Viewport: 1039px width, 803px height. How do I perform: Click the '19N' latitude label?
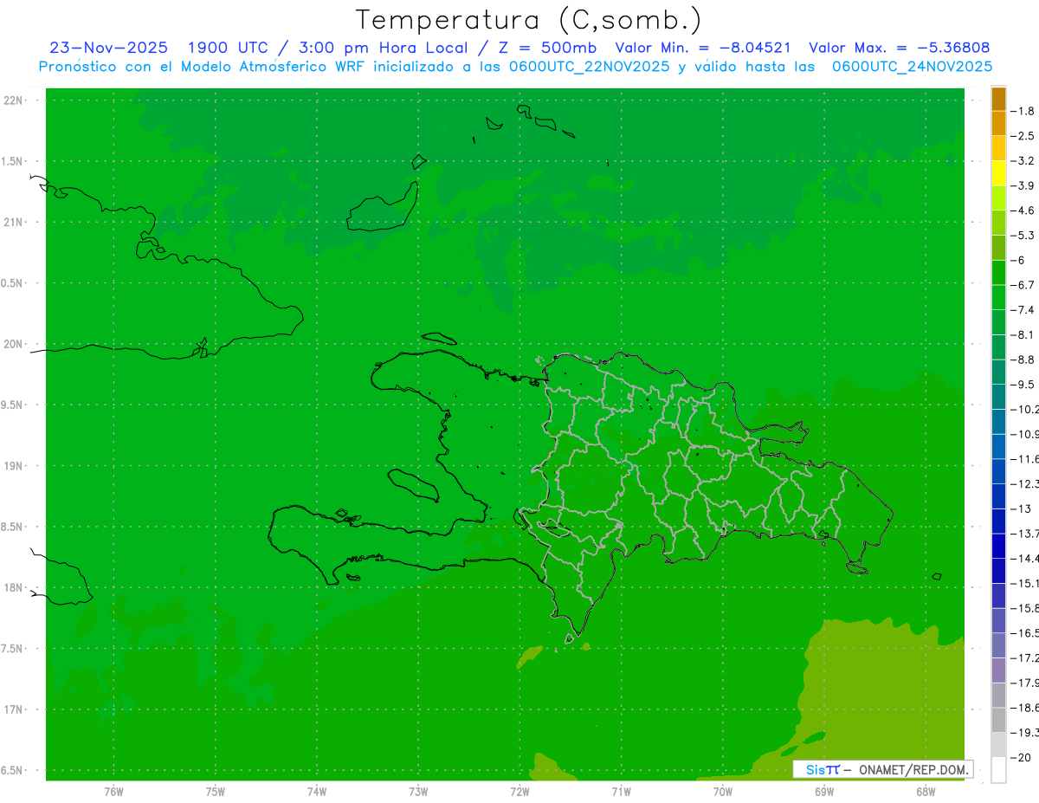click(x=13, y=466)
